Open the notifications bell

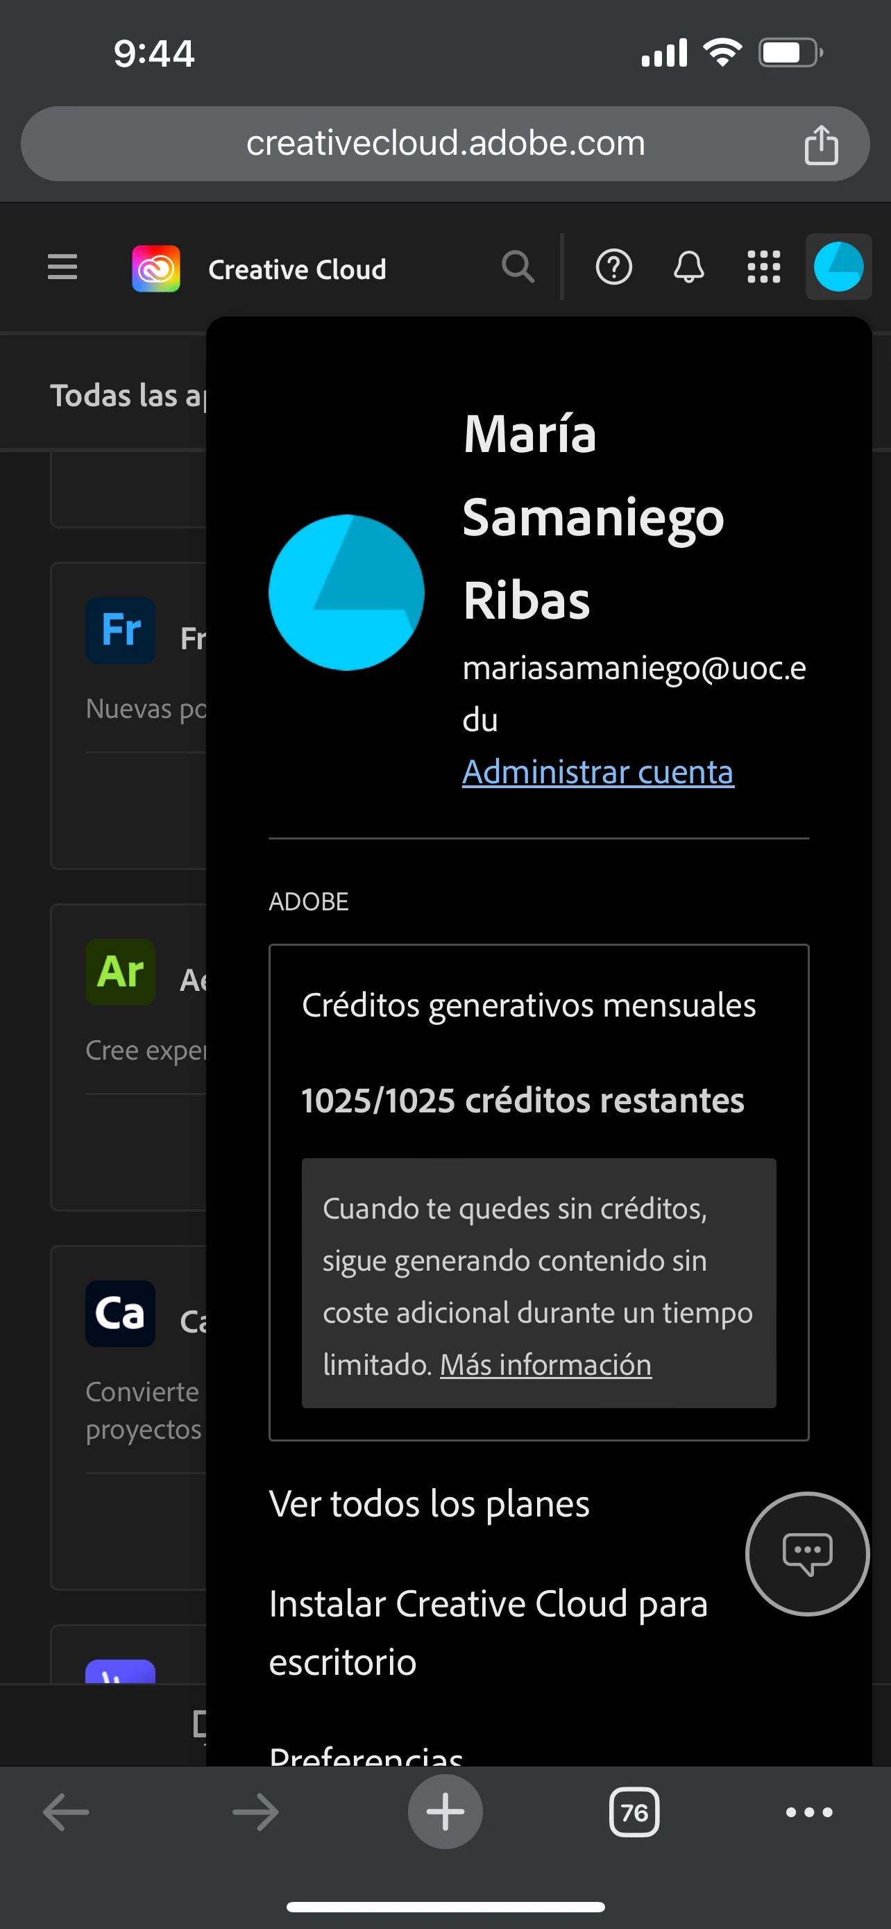click(688, 267)
